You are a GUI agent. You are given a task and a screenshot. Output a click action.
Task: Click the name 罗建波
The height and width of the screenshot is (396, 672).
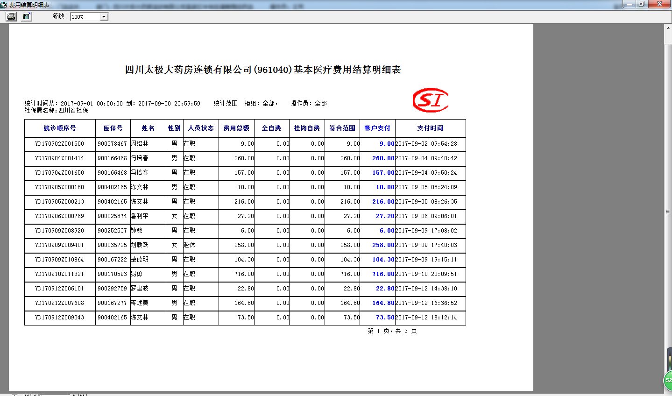pyautogui.click(x=140, y=289)
